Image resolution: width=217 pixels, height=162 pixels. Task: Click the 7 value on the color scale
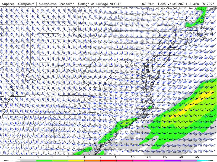100,157
